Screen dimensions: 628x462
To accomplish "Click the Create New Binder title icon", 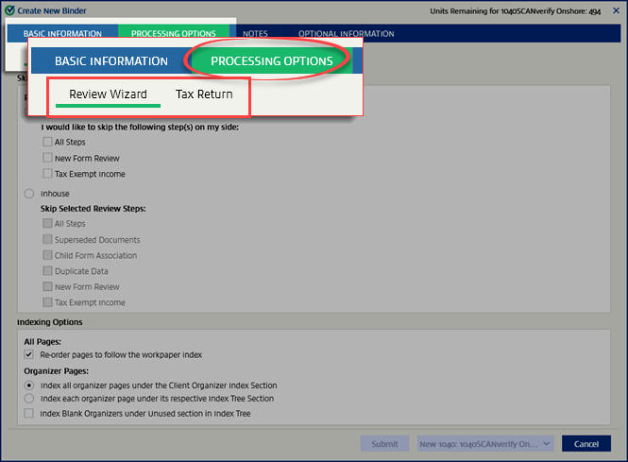I will pos(10,10).
